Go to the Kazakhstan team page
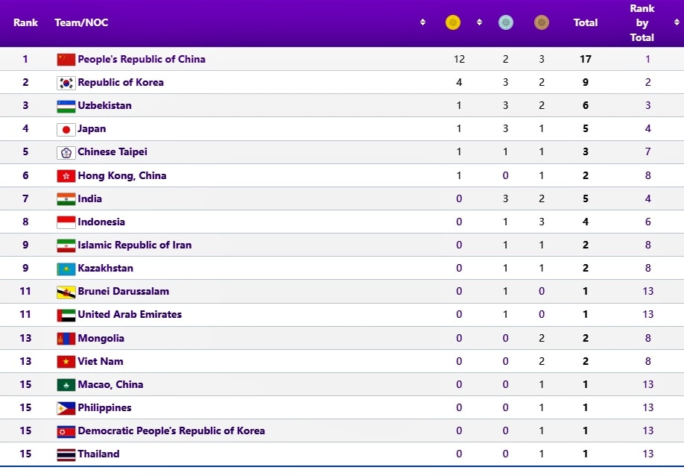The height and width of the screenshot is (476, 684). [x=105, y=268]
